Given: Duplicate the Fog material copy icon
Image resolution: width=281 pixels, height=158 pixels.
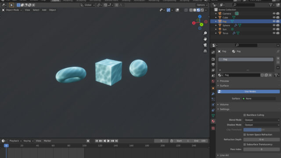Looking at the screenshot, I should point(266,75).
